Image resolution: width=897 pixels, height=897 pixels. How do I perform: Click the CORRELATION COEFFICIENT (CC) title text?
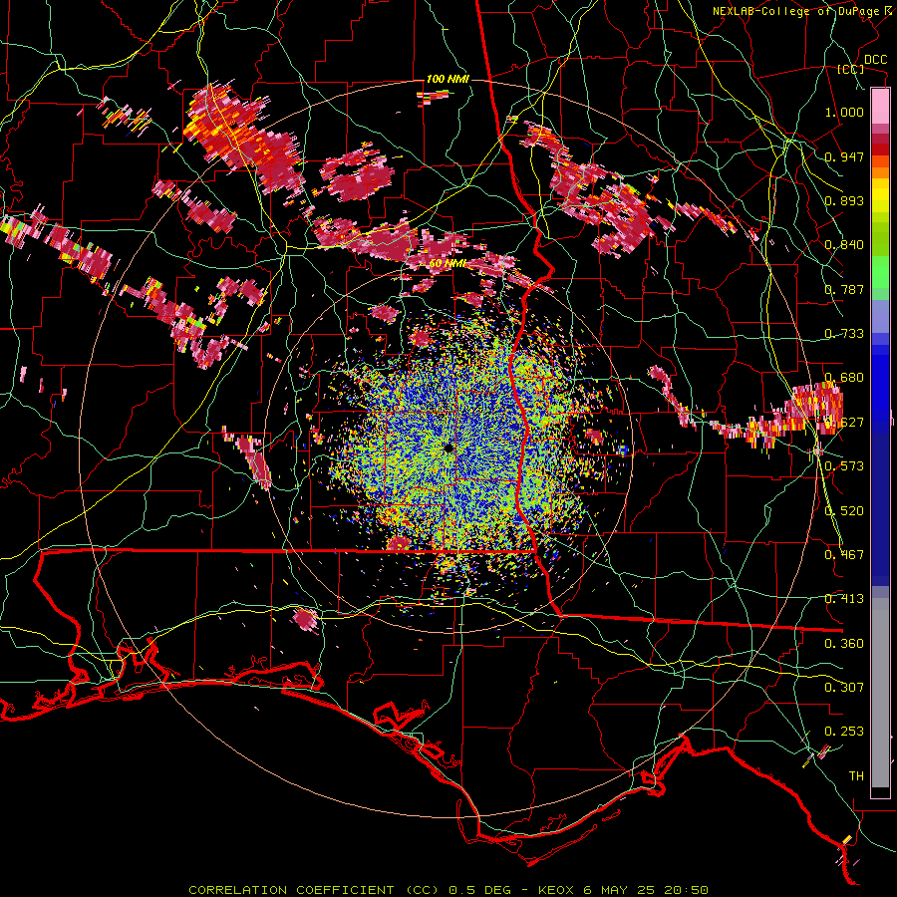[314, 890]
